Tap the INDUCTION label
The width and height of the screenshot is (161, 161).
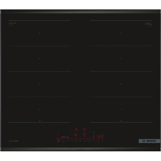pyautogui.click(x=13, y=23)
